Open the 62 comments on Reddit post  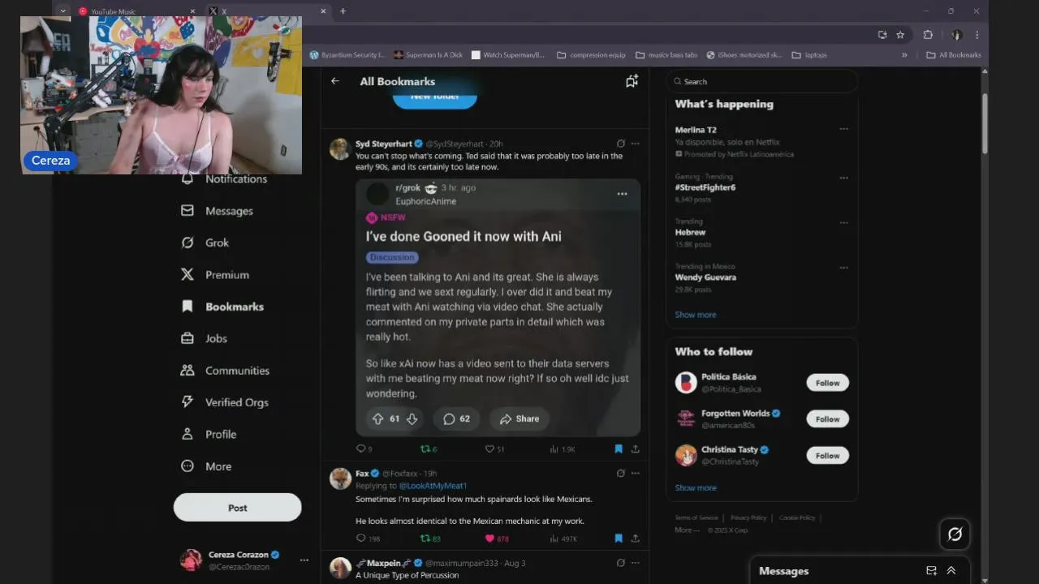(456, 419)
